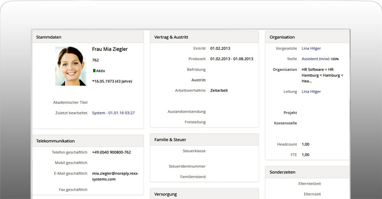This screenshot has height=199, width=382.
Task: Click Arbeitsverhältnis value Zeitarbeit
Action: [219, 90]
